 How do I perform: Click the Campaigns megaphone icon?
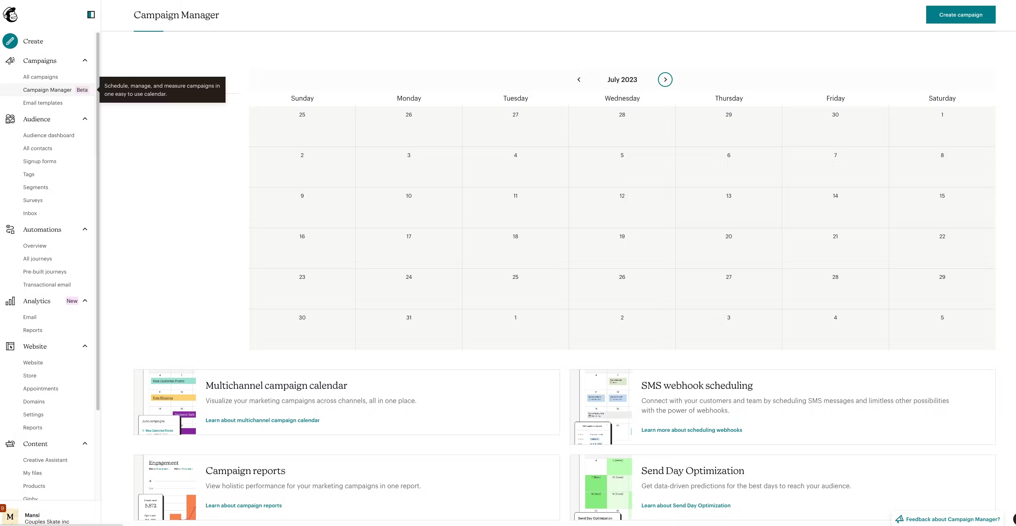coord(10,60)
